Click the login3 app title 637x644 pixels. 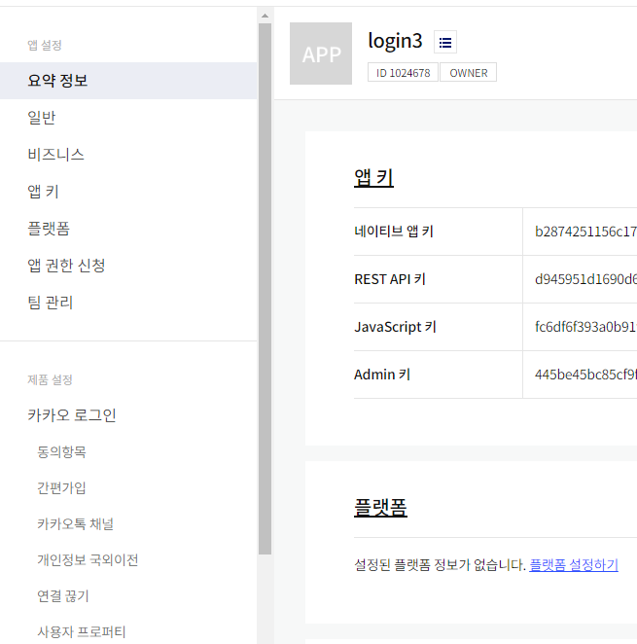tap(395, 40)
